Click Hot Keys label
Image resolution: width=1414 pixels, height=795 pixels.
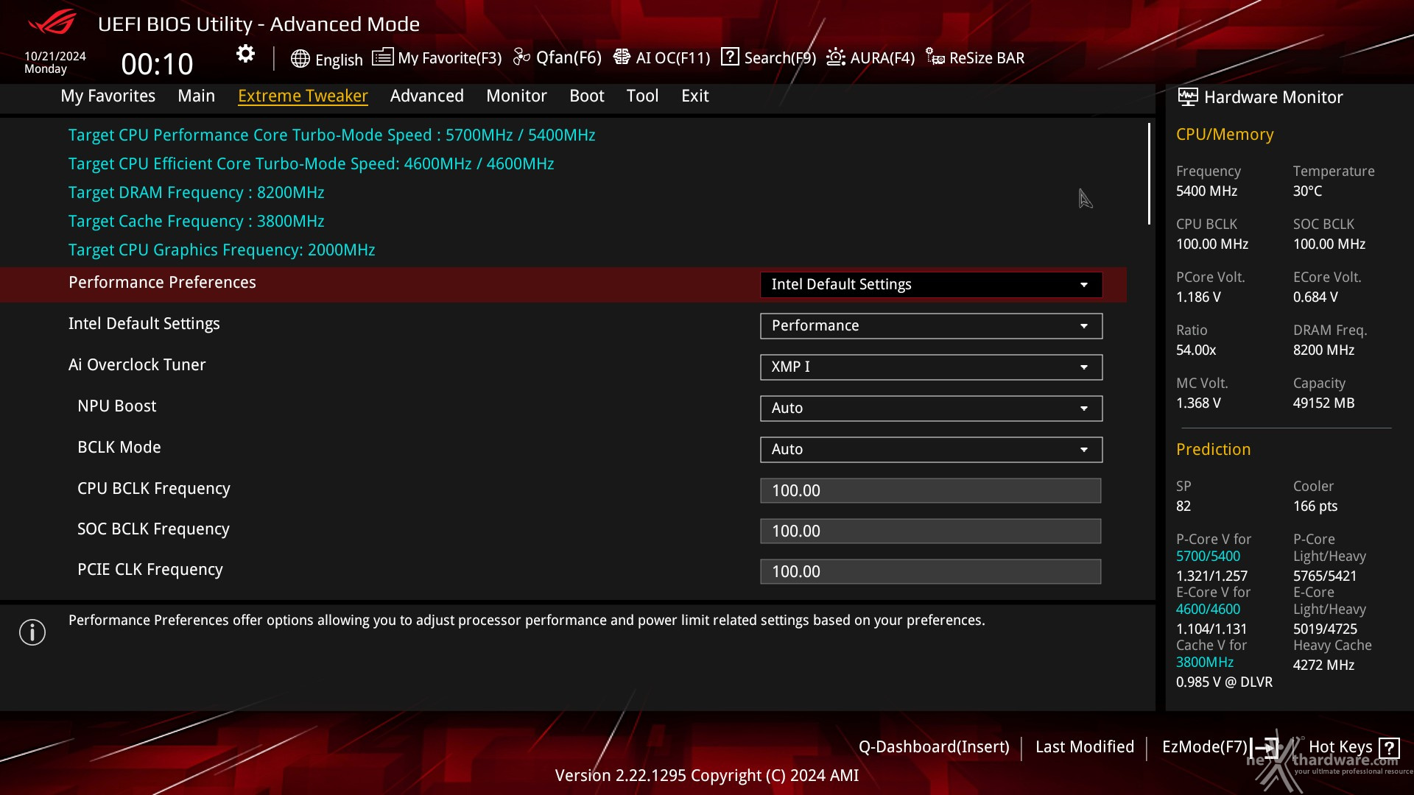pos(1340,747)
